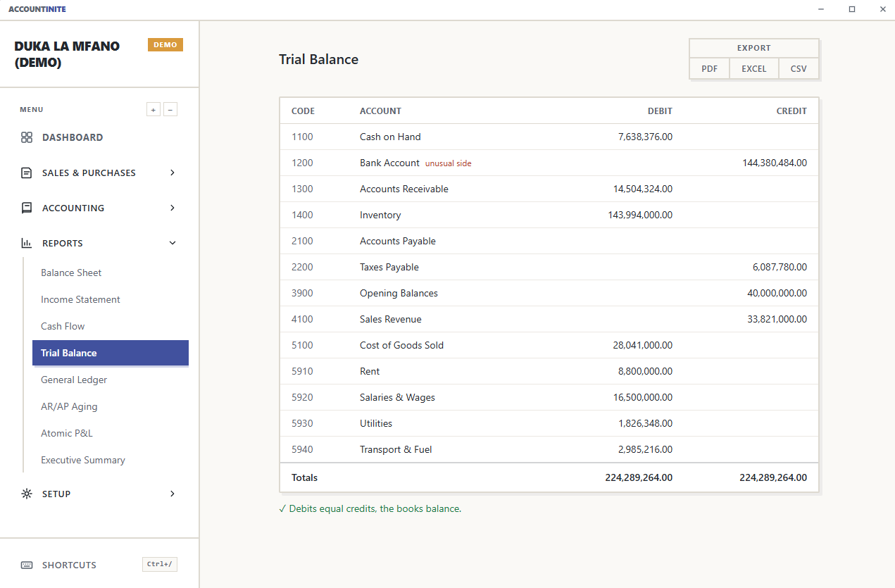
Task: Open the Executive Summary report
Action: click(83, 460)
